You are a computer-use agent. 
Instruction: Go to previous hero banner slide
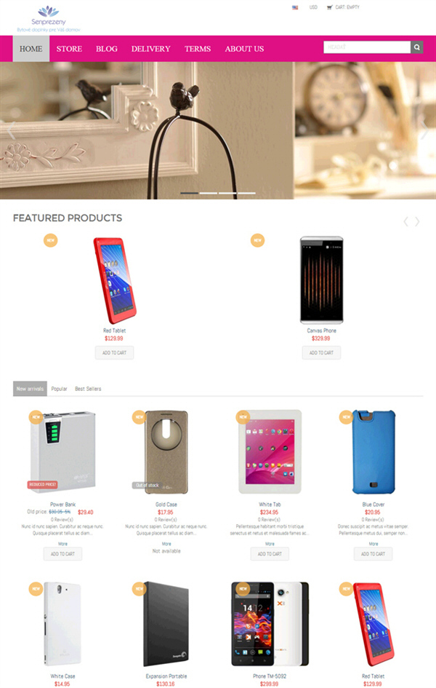tap(11, 130)
